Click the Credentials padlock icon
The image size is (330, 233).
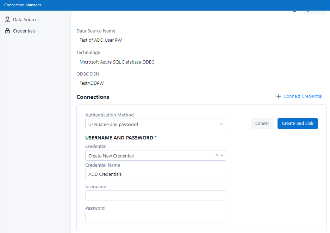pyautogui.click(x=7, y=31)
